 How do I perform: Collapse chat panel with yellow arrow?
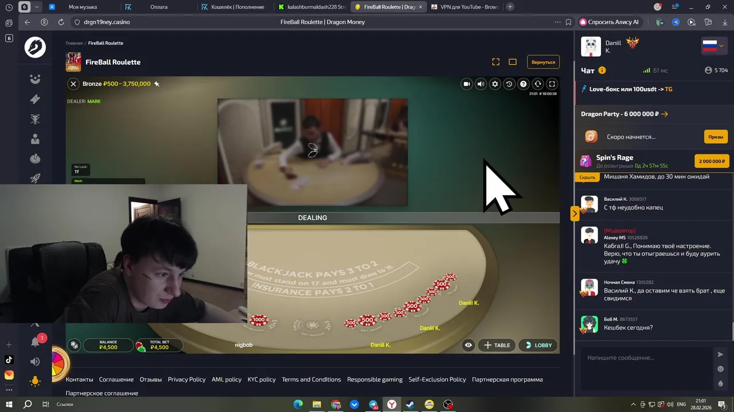575,213
